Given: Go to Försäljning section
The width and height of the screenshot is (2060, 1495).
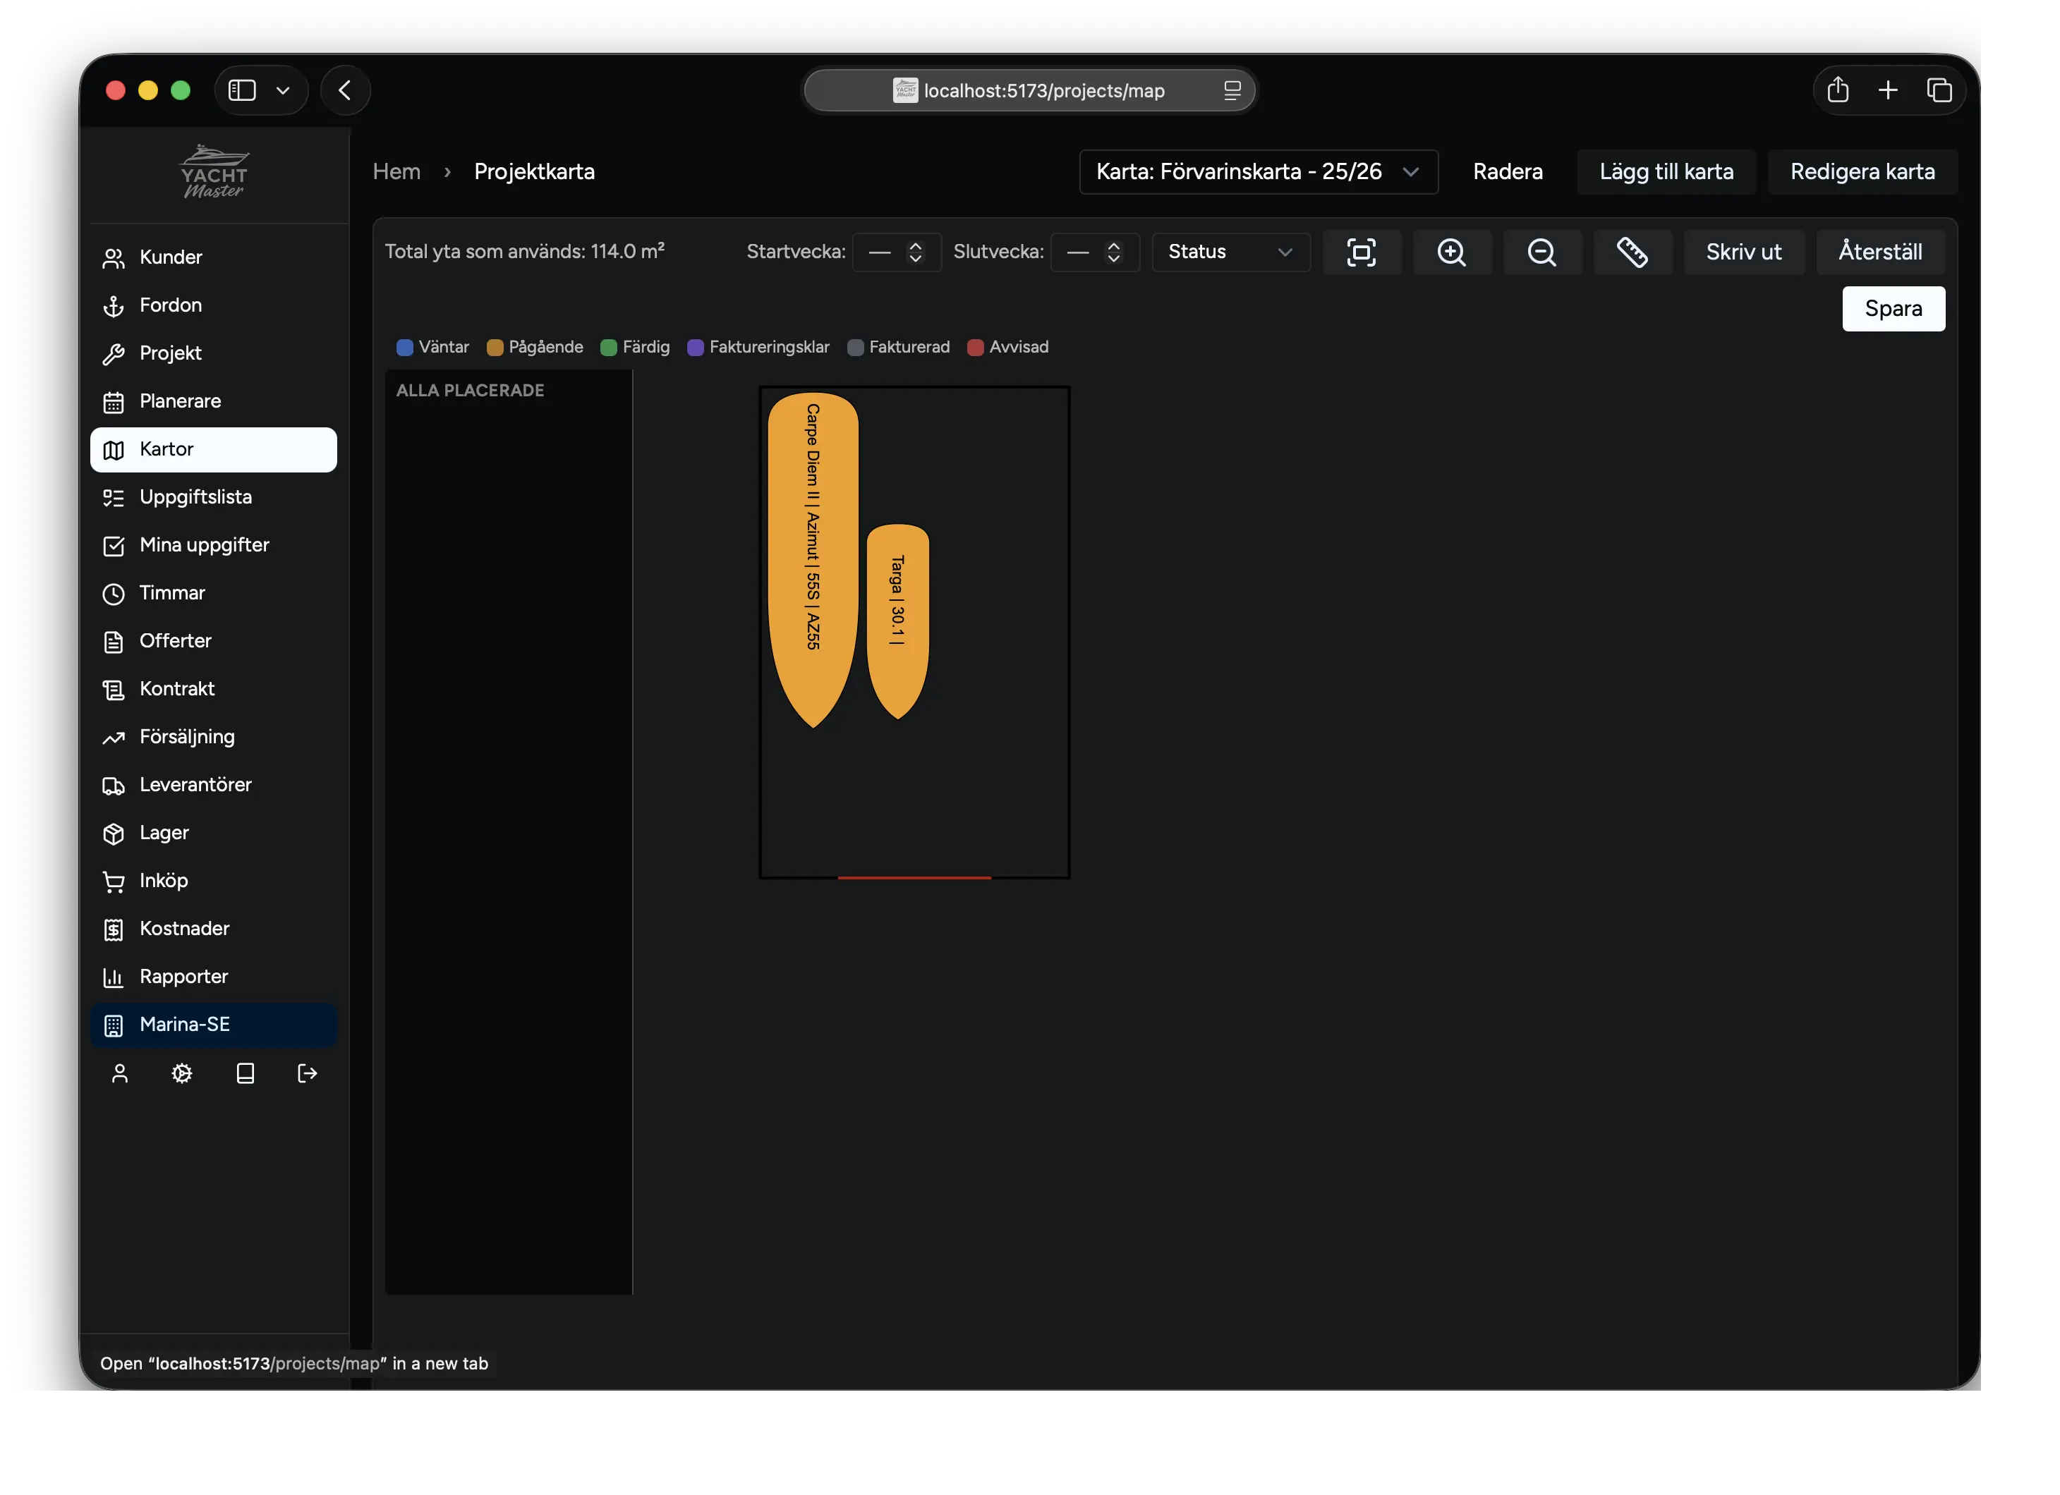Looking at the screenshot, I should click(214, 739).
